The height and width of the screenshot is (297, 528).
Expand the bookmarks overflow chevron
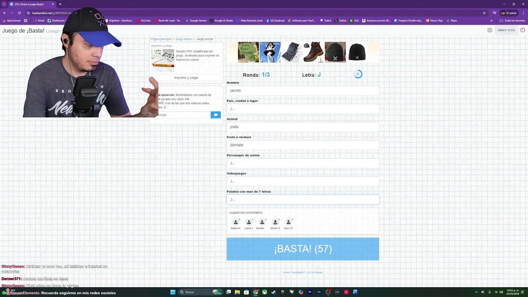click(x=491, y=21)
